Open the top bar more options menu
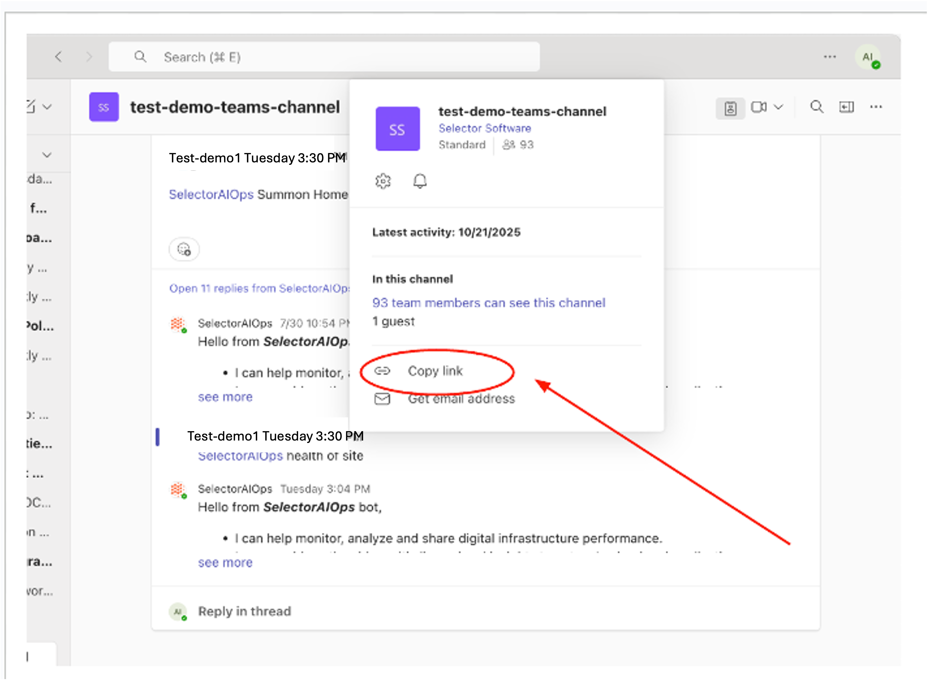Screen dimensions: 928x680 [829, 57]
